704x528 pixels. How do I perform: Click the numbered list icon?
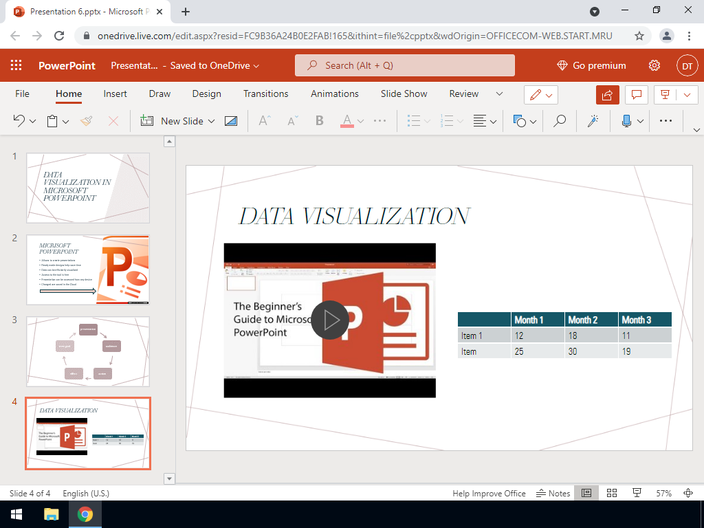[x=447, y=121]
